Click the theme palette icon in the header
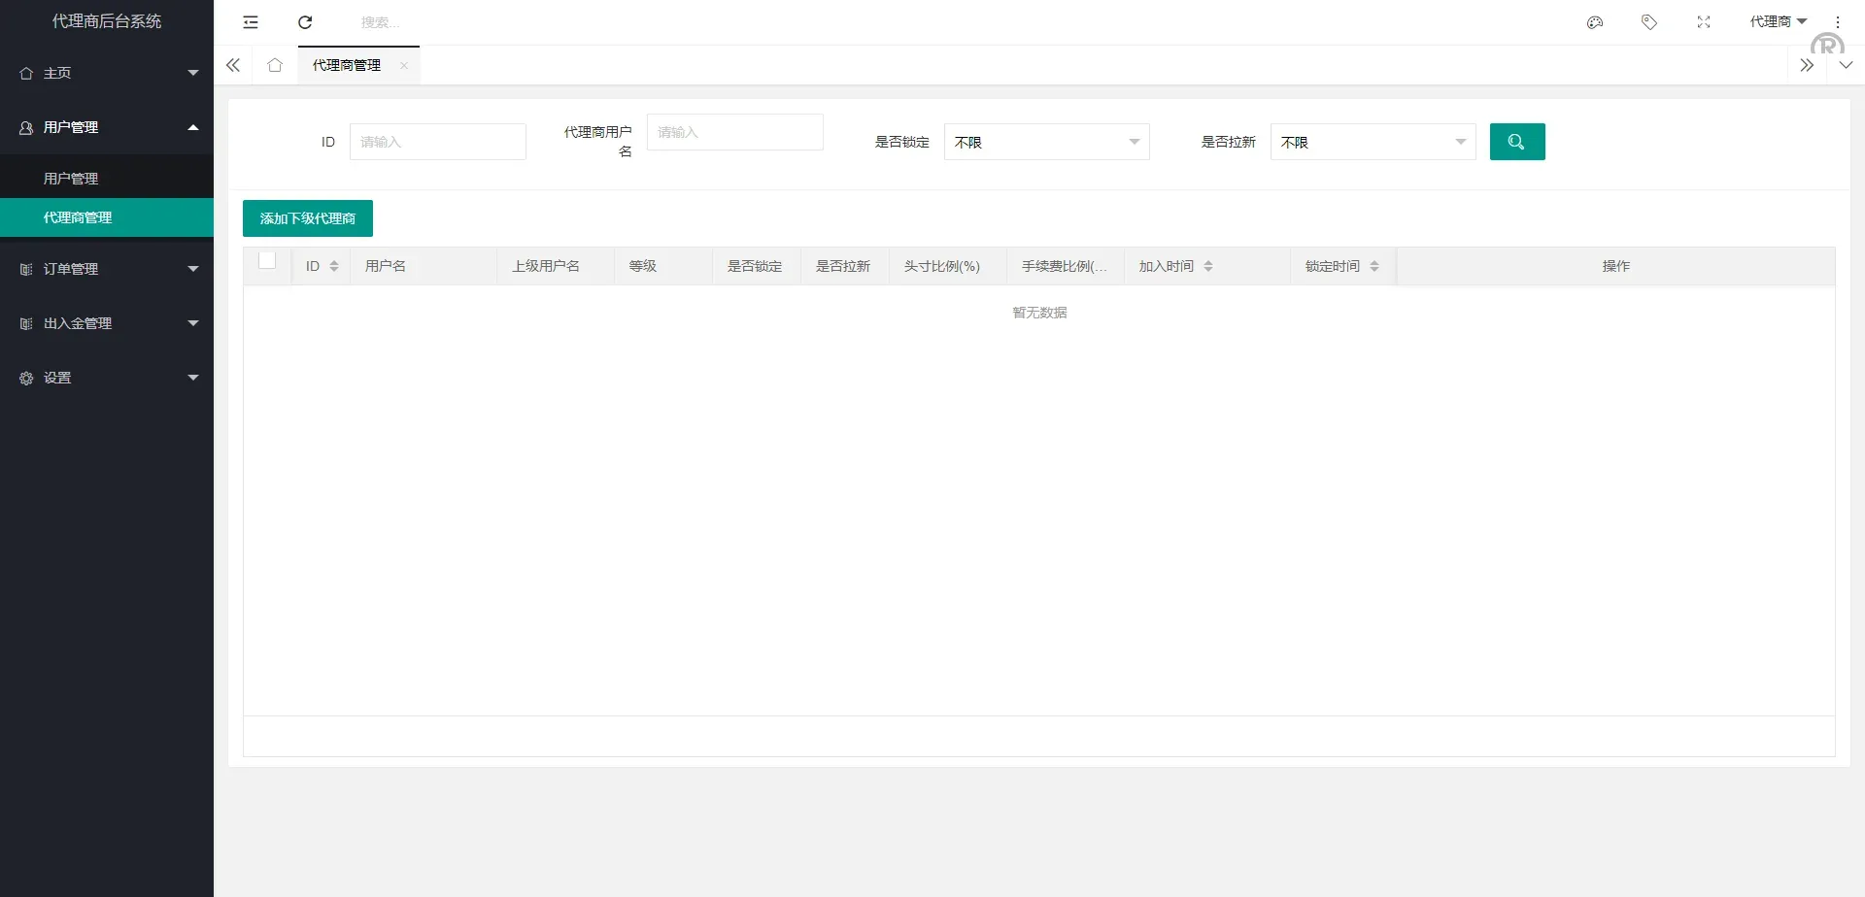The height and width of the screenshot is (897, 1865). click(x=1594, y=21)
